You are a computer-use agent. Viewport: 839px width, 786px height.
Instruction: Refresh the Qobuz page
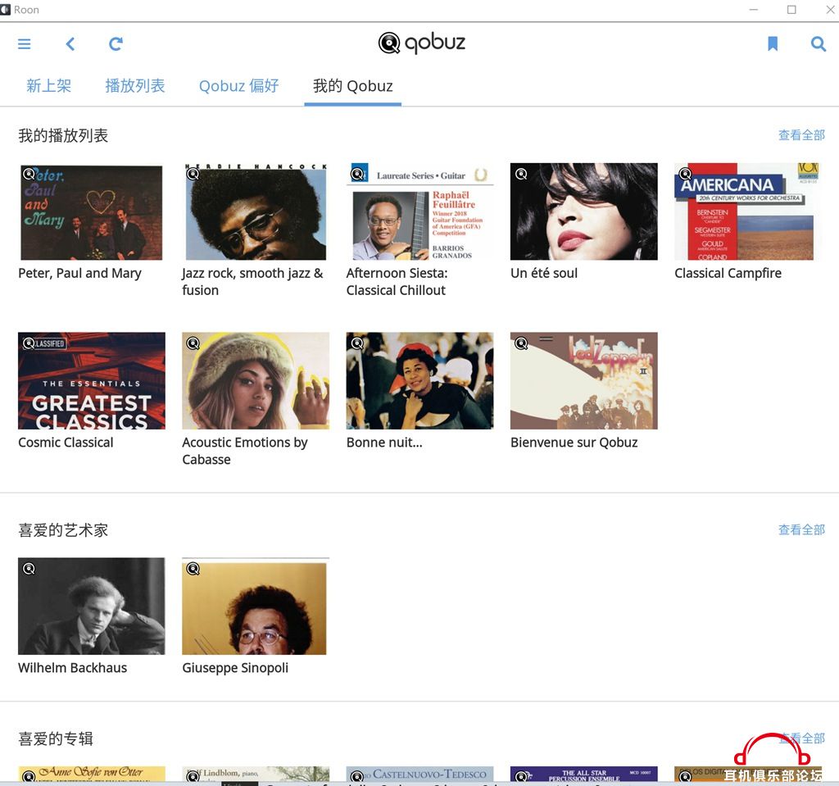click(116, 44)
